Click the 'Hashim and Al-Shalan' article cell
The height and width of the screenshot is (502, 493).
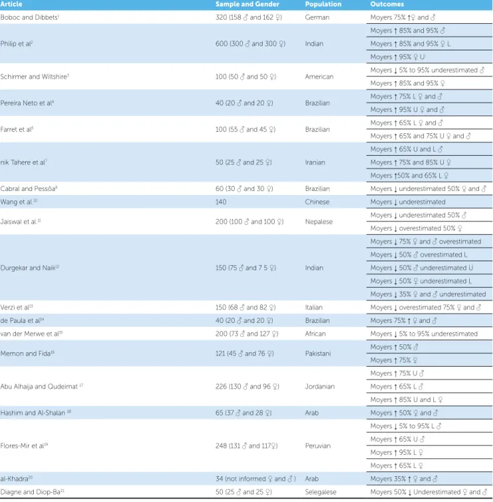36,412
